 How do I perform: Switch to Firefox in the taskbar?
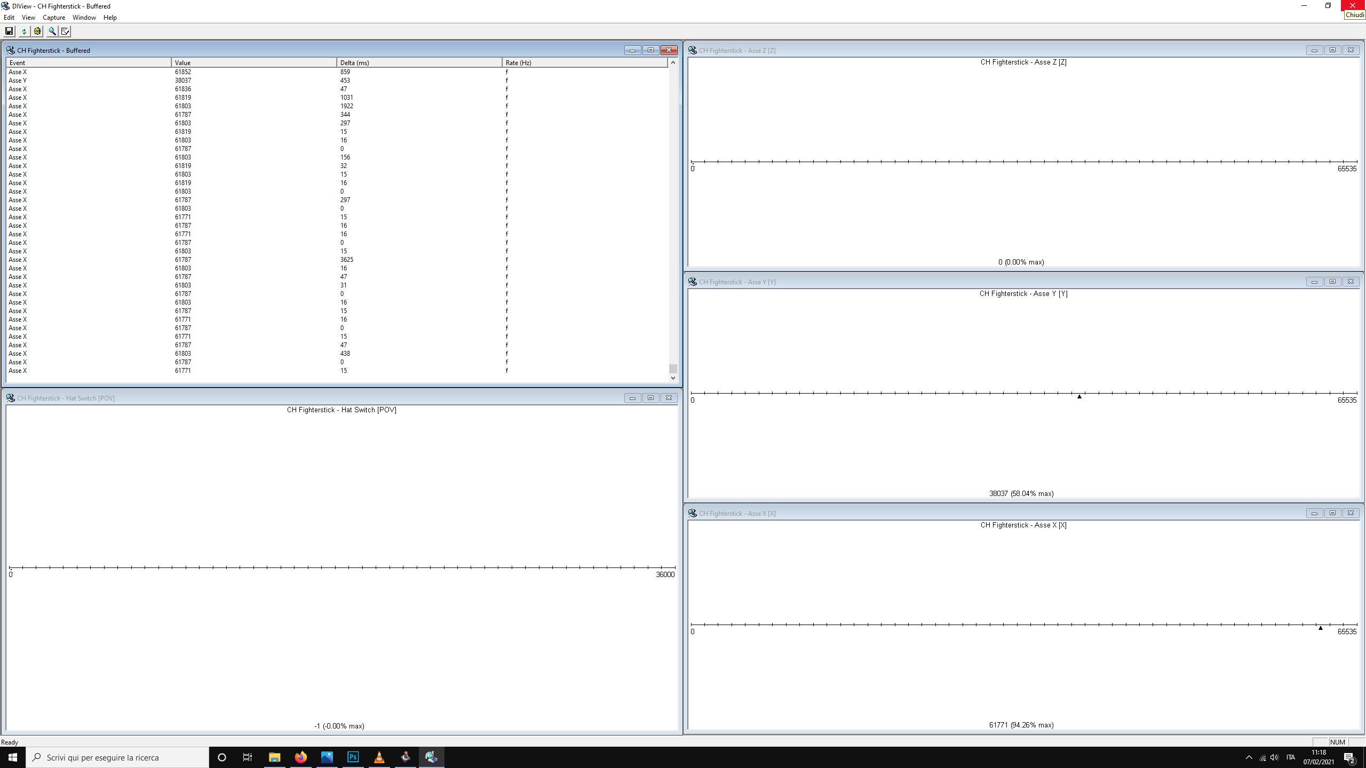(x=300, y=757)
